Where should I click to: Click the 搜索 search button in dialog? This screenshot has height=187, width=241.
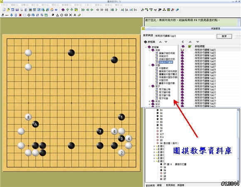pos(224,36)
